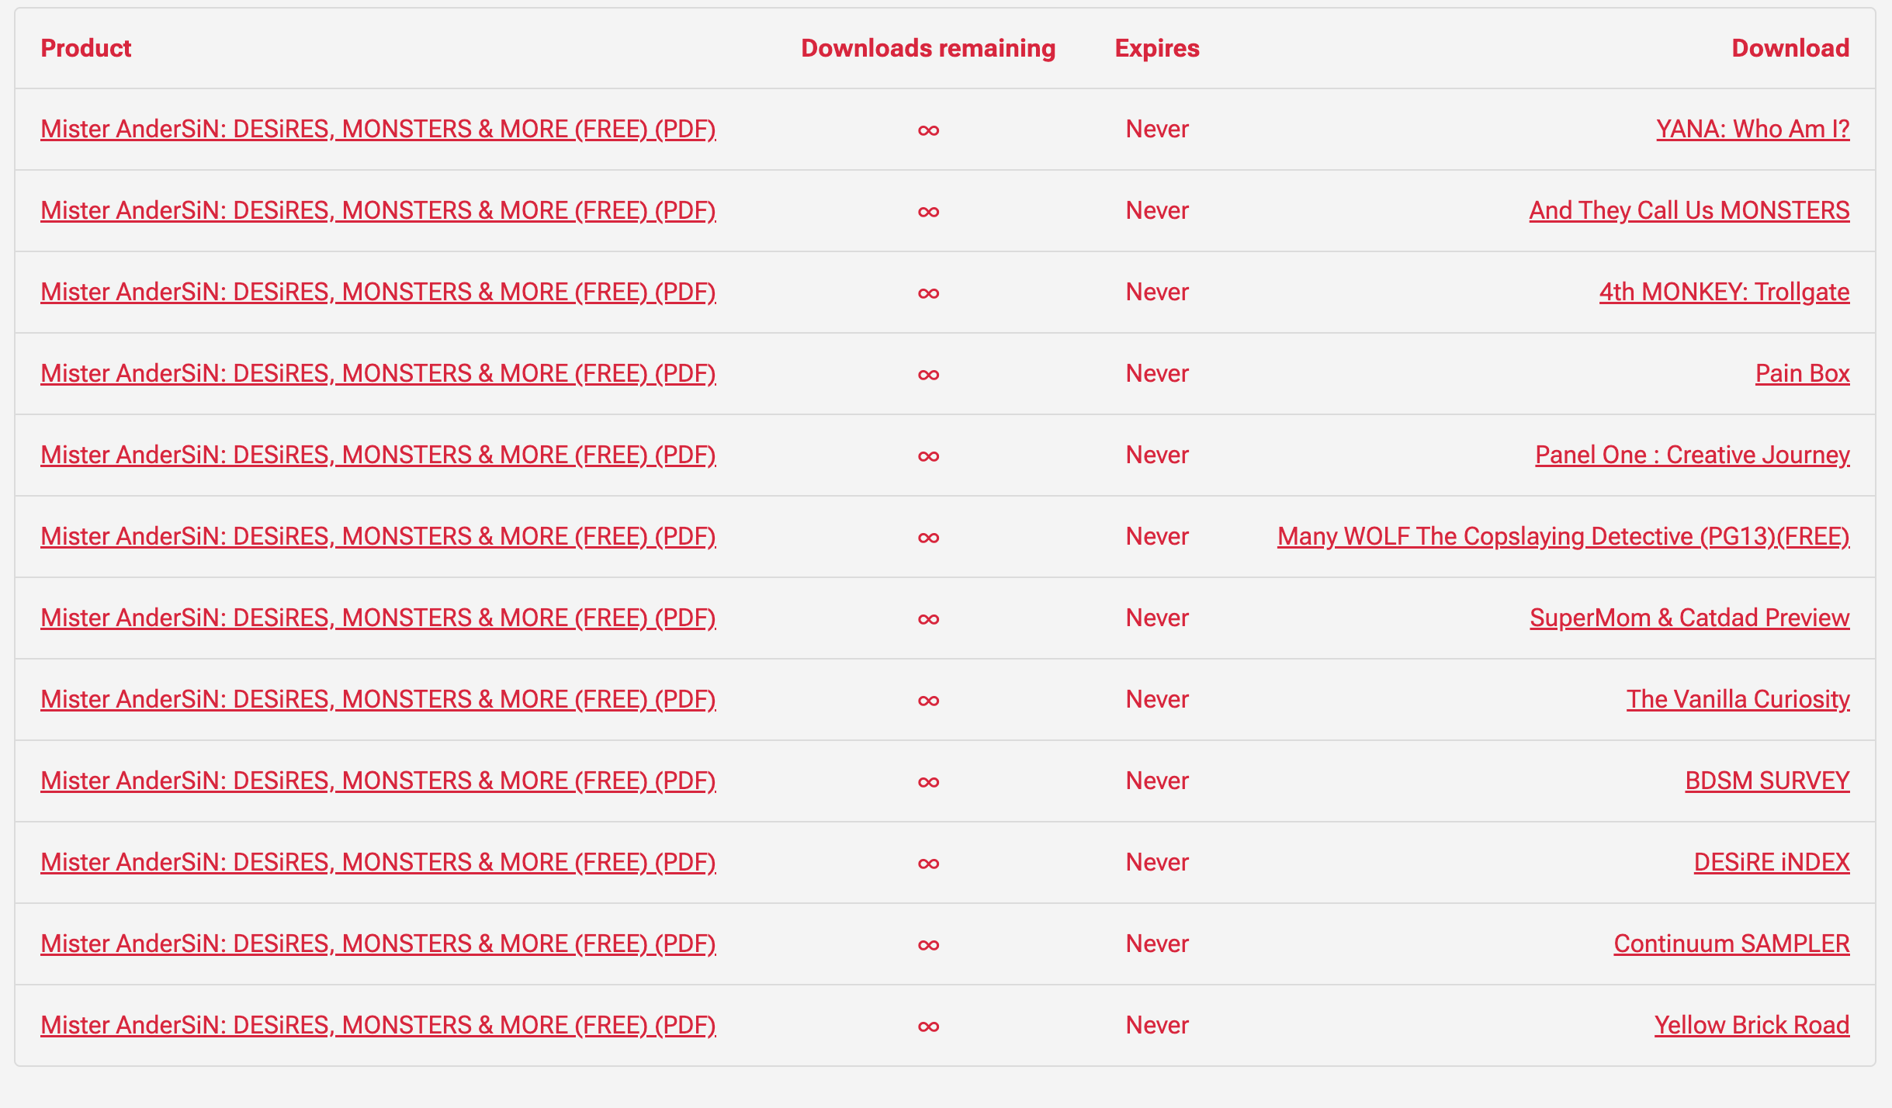The width and height of the screenshot is (1892, 1108).
Task: Click the Downloads remaining column header
Action: click(928, 48)
